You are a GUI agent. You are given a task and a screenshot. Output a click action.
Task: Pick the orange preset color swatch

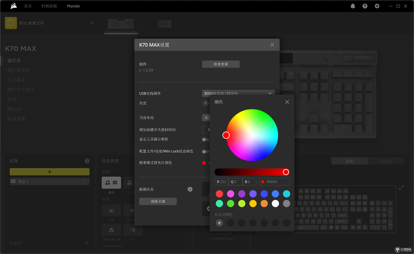[x=264, y=204]
